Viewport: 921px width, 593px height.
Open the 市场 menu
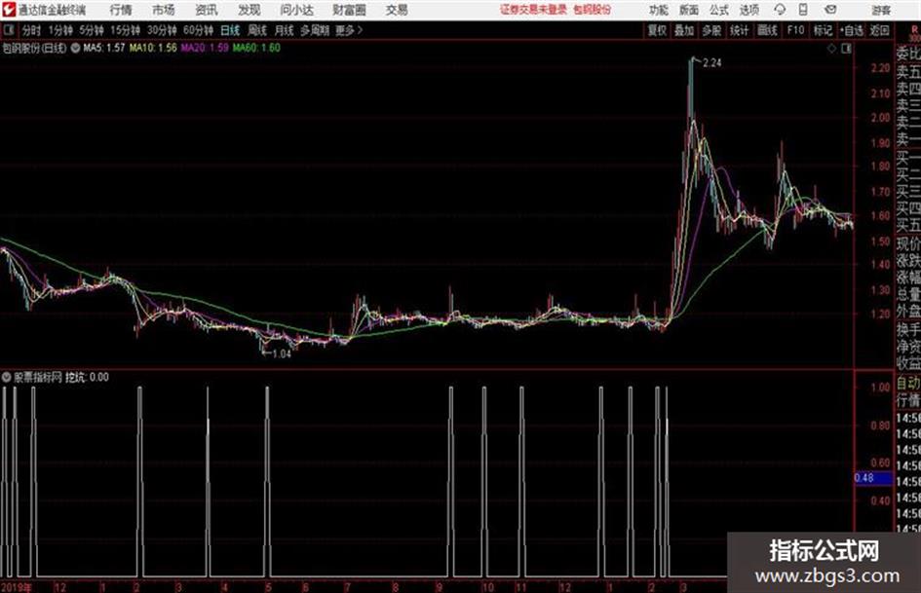164,10
